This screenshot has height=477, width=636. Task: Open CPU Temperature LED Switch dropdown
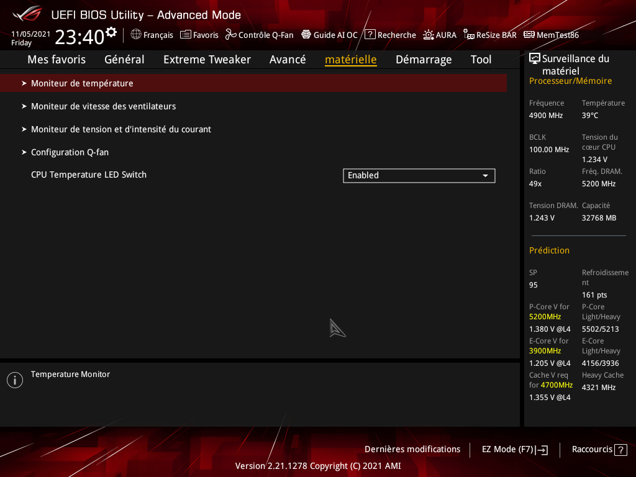pyautogui.click(x=419, y=176)
